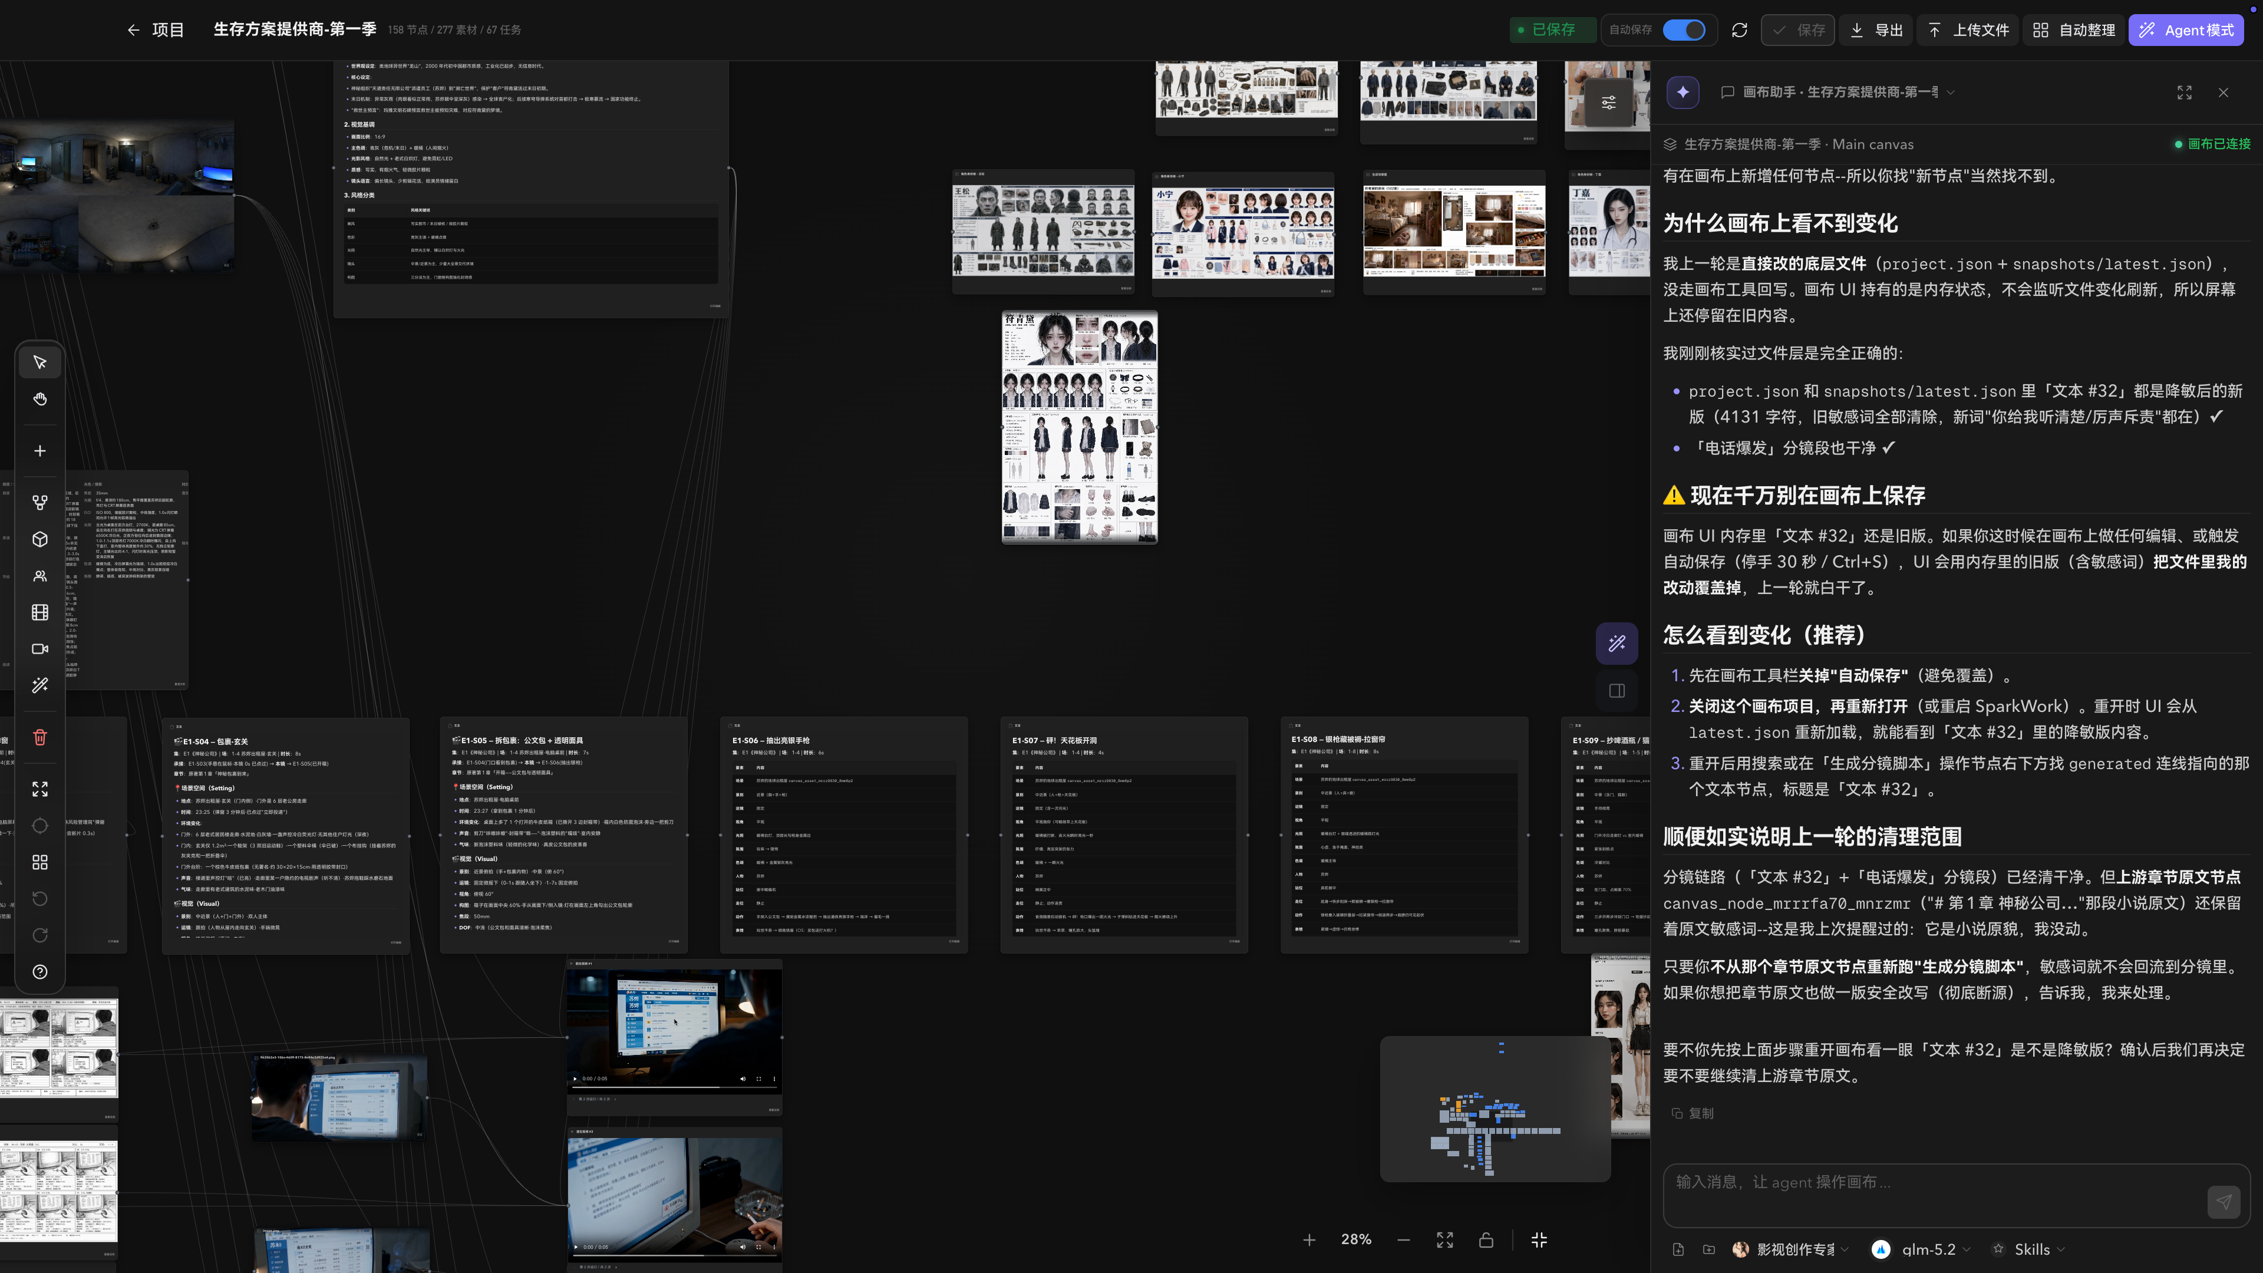Open the 3D cube tool
Viewport: 2263px width, 1273px height.
click(39, 539)
